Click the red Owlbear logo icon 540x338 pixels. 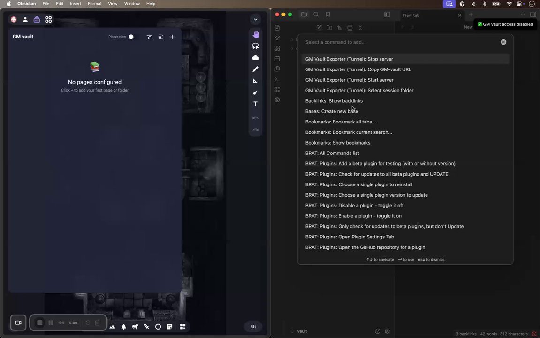pyautogui.click(x=14, y=20)
